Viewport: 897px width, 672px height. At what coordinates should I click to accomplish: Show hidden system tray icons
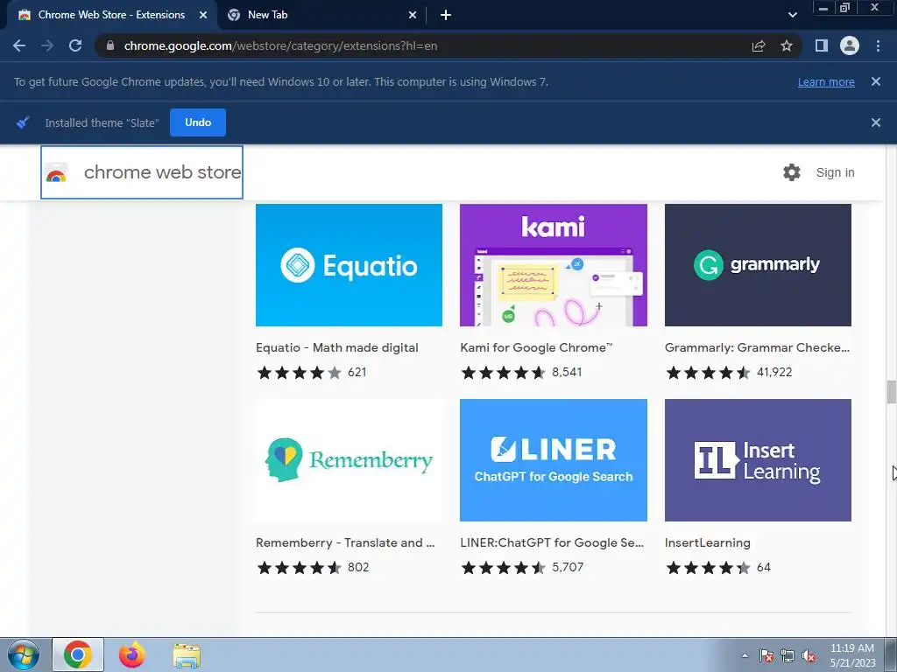point(745,655)
